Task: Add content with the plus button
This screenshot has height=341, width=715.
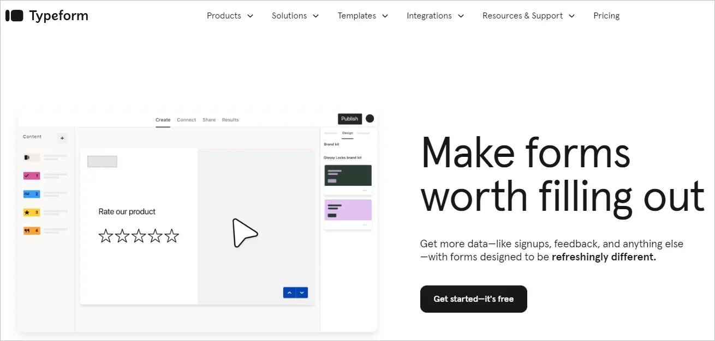Action: [x=62, y=138]
